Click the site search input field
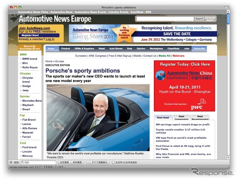 pyautogui.click(x=165, y=19)
